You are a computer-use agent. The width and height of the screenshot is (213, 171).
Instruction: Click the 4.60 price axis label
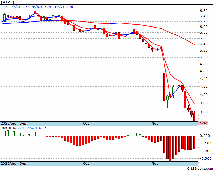point(204,71)
